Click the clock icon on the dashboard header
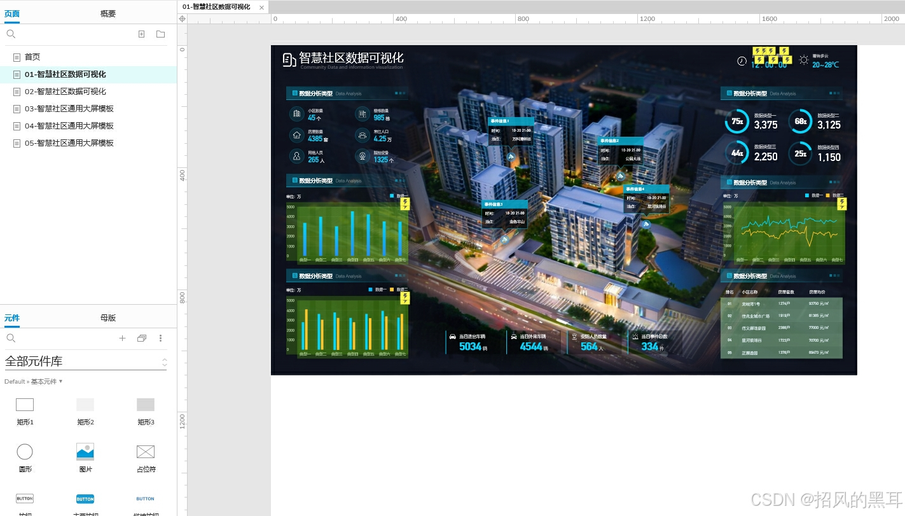905x516 pixels. [742, 61]
